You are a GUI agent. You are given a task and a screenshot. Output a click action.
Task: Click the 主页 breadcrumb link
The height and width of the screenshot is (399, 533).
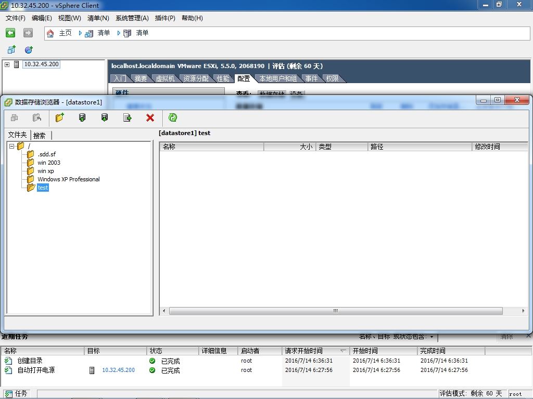click(x=65, y=33)
